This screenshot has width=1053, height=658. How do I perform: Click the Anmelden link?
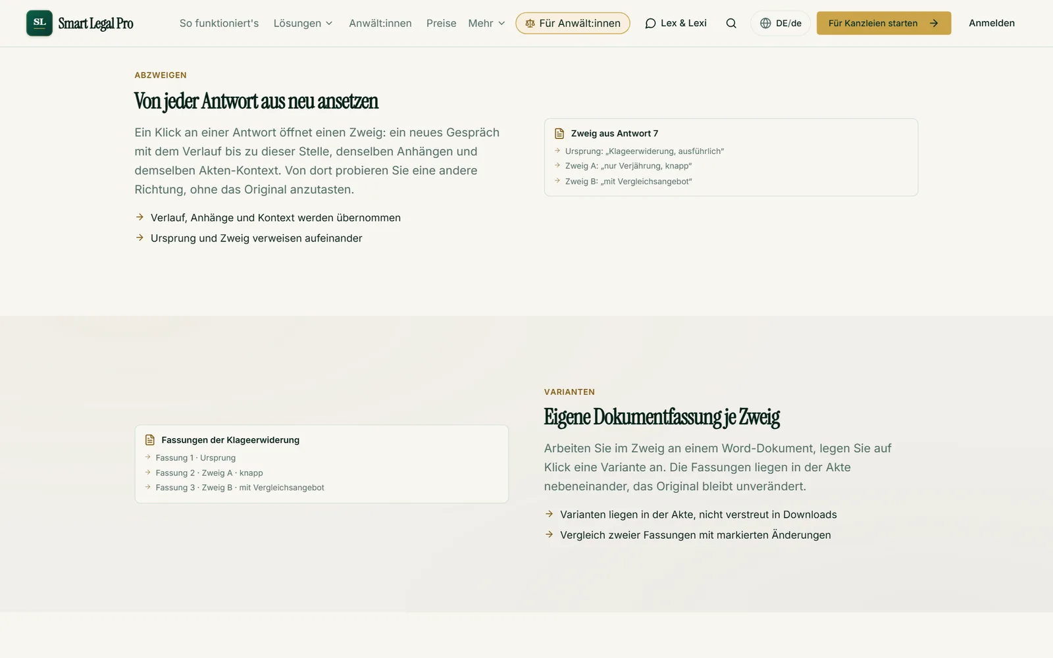pyautogui.click(x=992, y=23)
